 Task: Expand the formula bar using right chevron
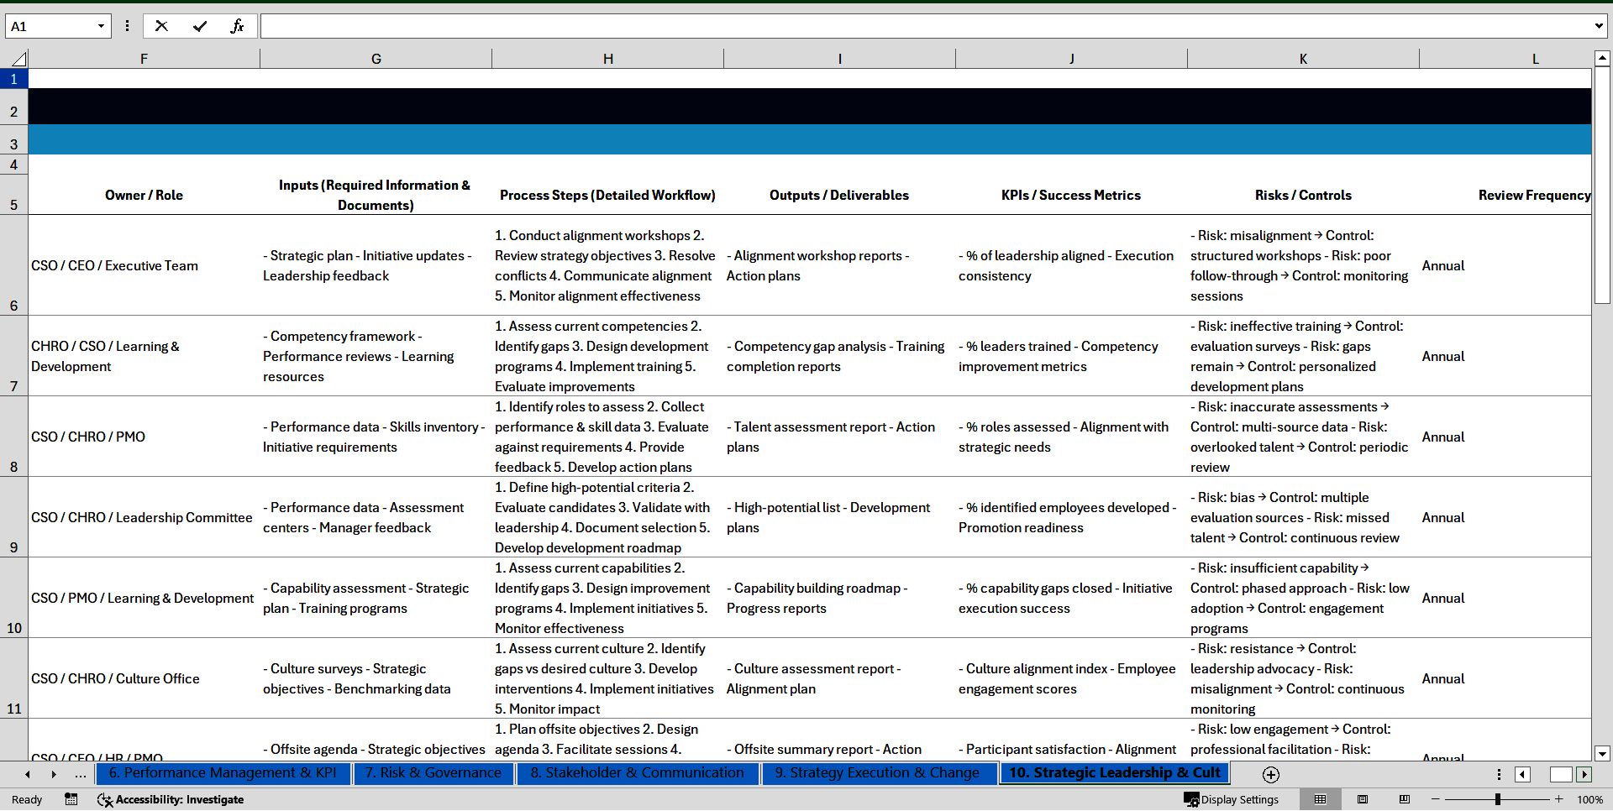[1598, 26]
